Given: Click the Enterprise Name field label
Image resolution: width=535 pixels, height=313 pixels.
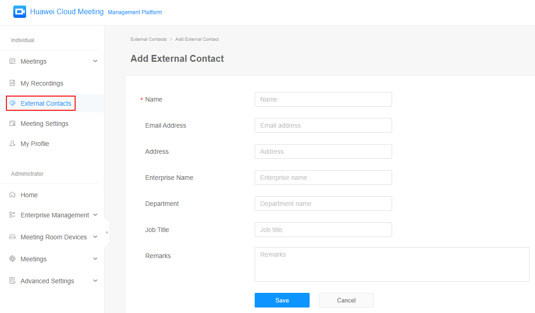Looking at the screenshot, I should [x=169, y=178].
